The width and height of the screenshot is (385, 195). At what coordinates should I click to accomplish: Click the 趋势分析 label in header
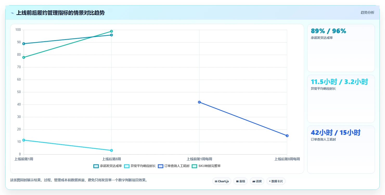[367, 13]
